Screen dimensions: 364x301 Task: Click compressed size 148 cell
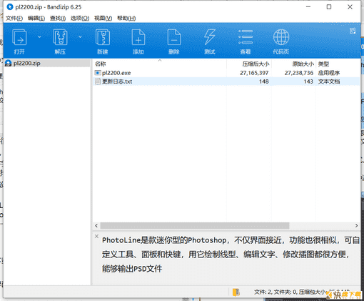pyautogui.click(x=264, y=82)
